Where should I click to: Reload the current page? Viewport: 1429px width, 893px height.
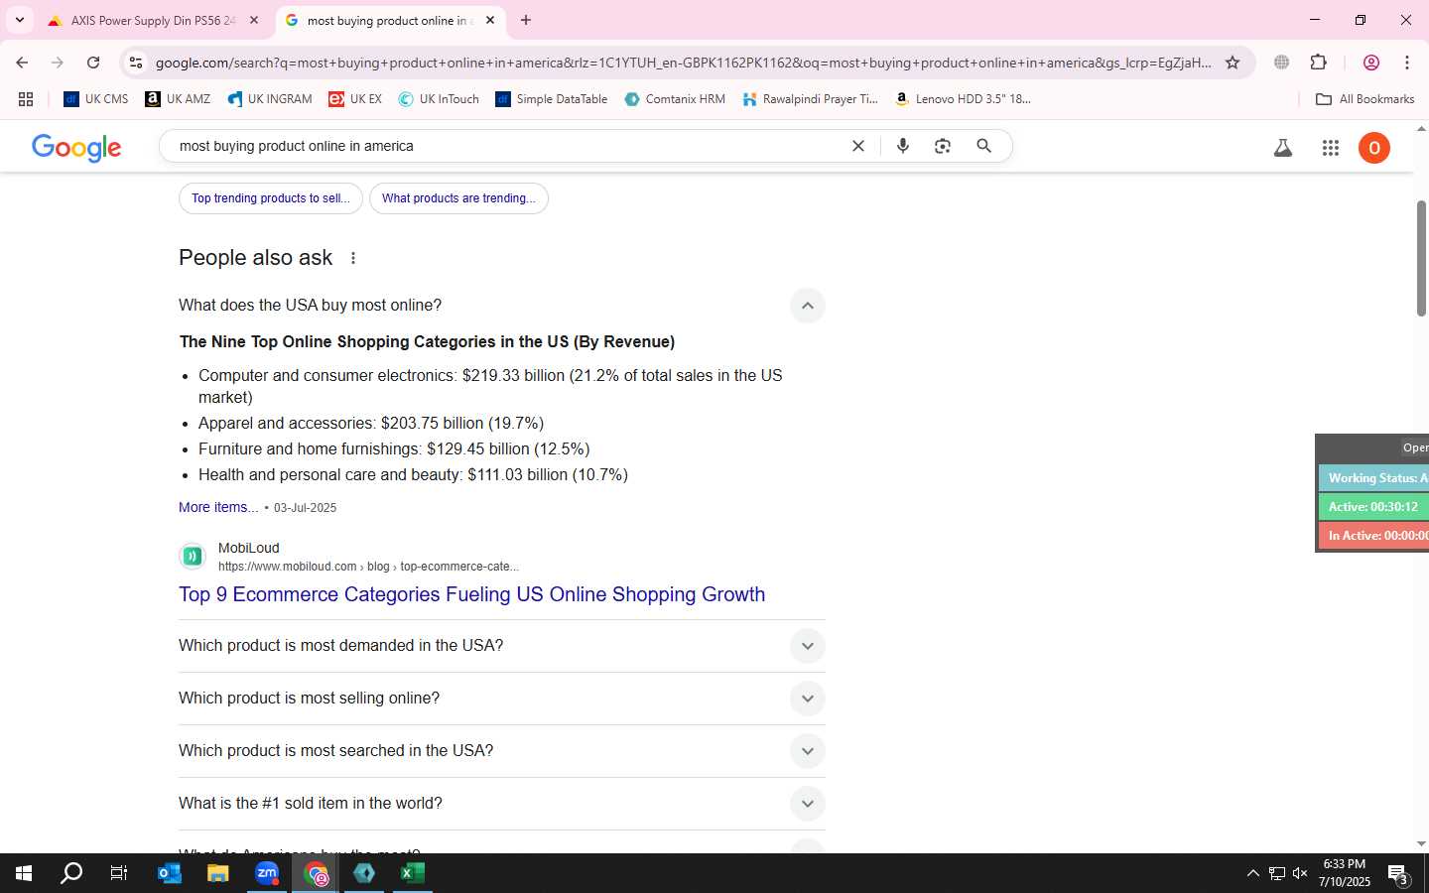(93, 63)
